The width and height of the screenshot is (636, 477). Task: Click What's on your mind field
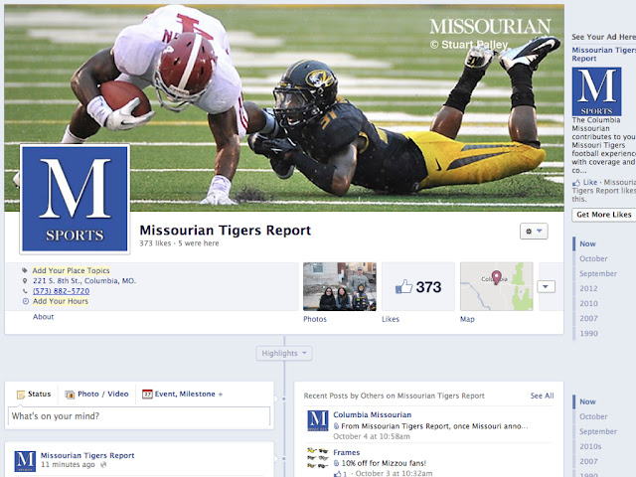point(139,416)
